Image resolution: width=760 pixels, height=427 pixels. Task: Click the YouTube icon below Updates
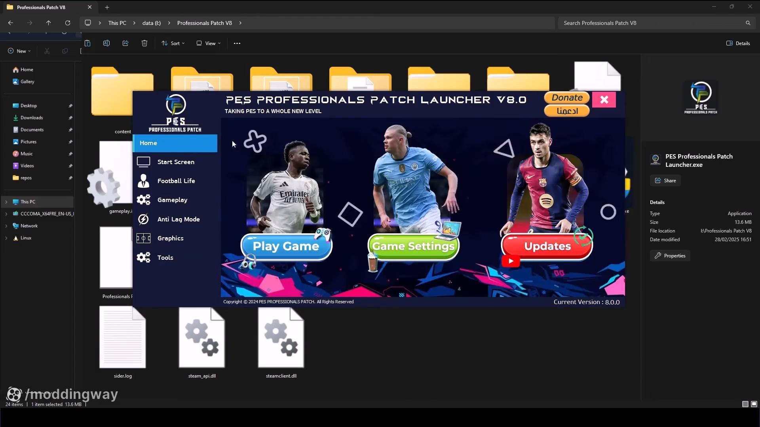(x=511, y=261)
